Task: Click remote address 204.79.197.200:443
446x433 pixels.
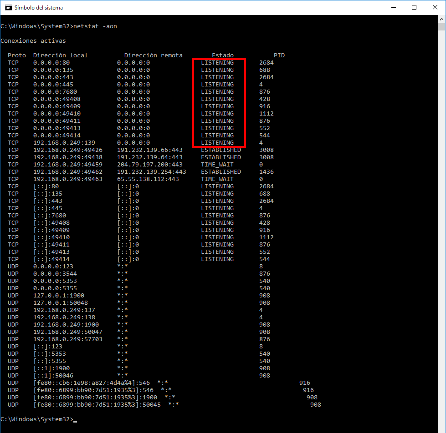Action: (149, 164)
